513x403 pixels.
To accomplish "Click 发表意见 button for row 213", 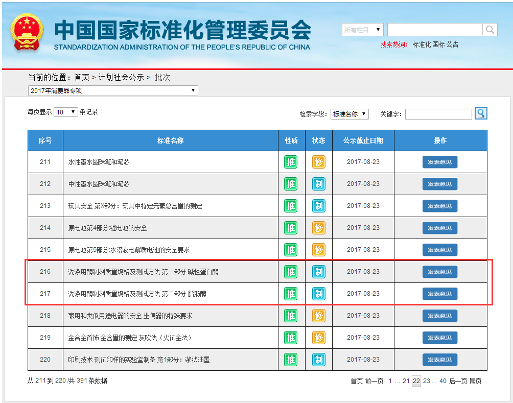I will [x=439, y=206].
